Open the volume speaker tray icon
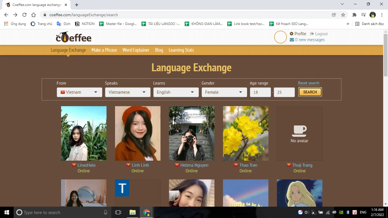This screenshot has height=218, width=388. [x=307, y=212]
